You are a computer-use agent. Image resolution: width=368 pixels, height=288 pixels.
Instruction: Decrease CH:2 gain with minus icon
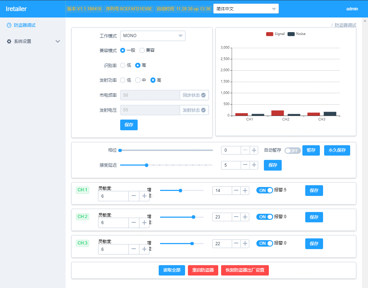tap(236, 217)
